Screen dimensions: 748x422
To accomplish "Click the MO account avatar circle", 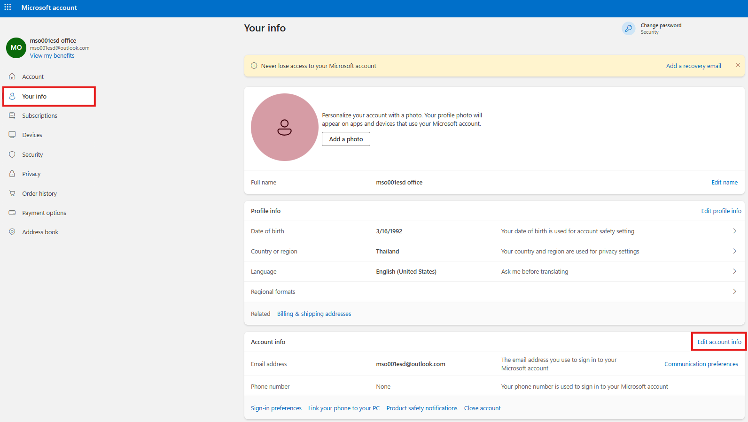I will point(16,48).
